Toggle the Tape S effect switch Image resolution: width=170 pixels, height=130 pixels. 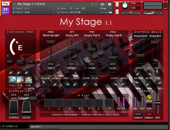coord(51,64)
